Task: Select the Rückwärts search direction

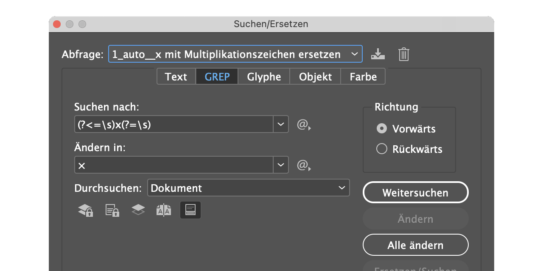Action: [x=381, y=149]
